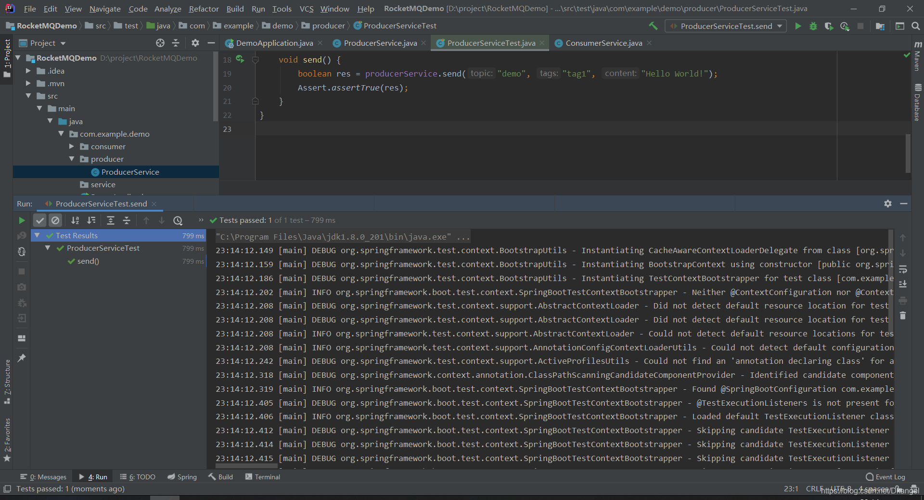Switch to ConsumerService.java tab
This screenshot has height=500, width=924.
tap(603, 43)
